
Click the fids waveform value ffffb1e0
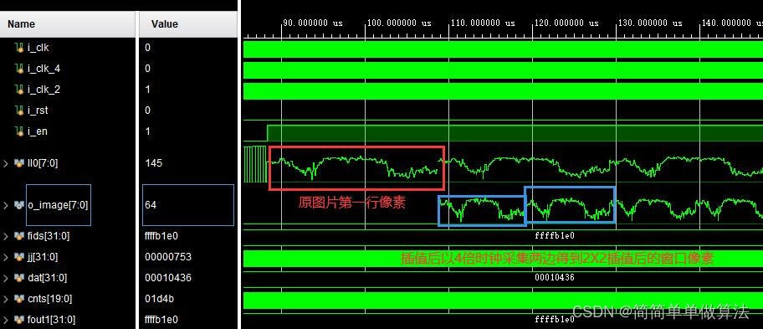[554, 235]
